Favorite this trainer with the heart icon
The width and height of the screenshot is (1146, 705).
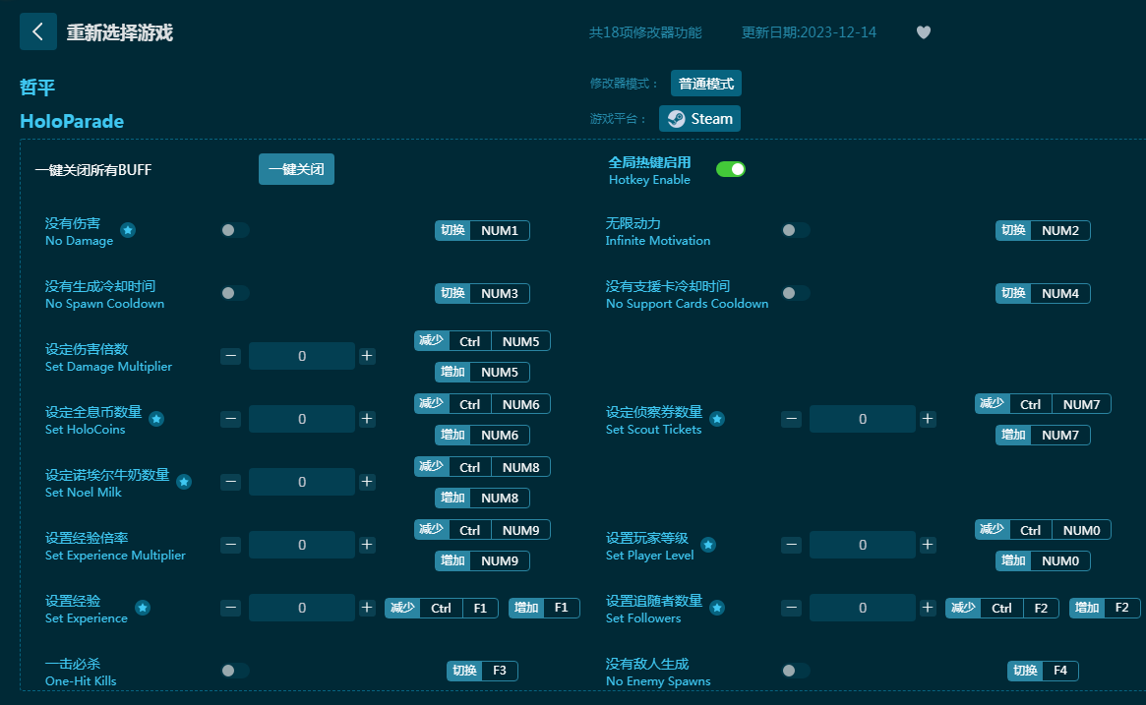pyautogui.click(x=923, y=32)
